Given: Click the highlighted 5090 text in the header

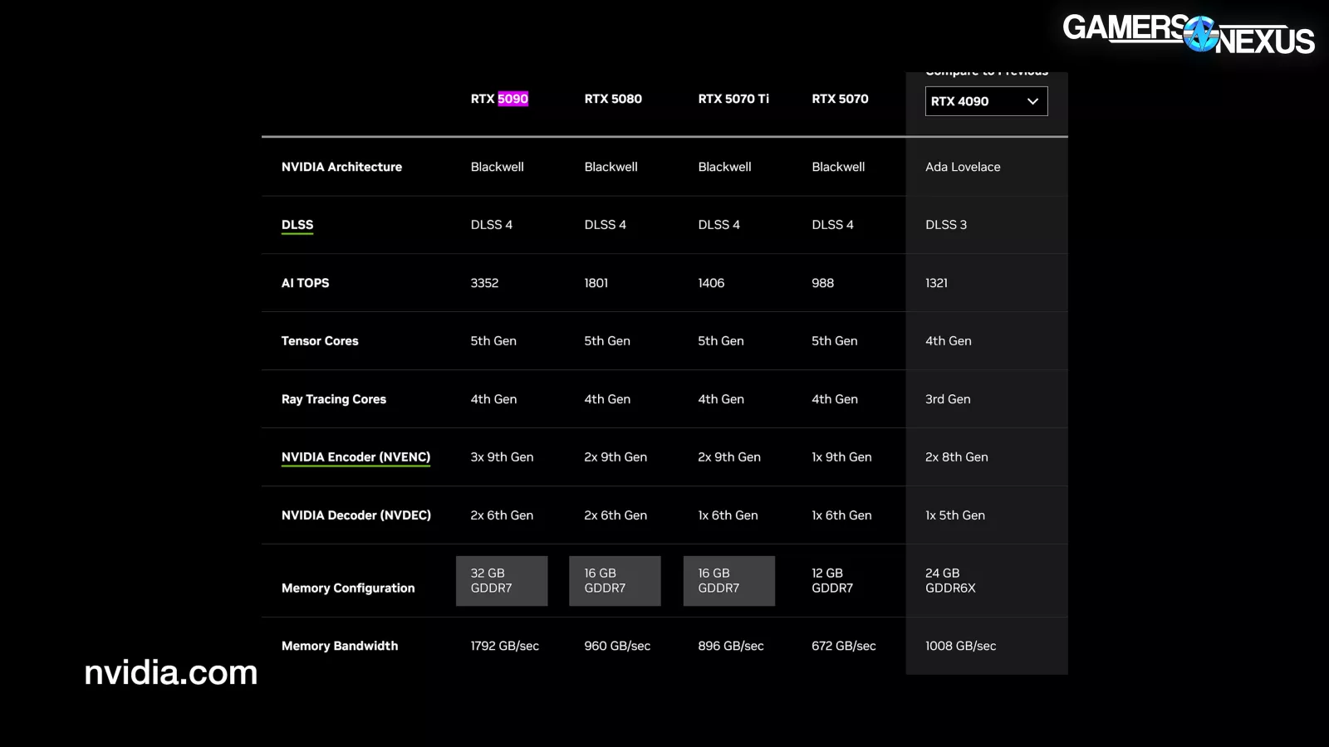Looking at the screenshot, I should pyautogui.click(x=512, y=99).
